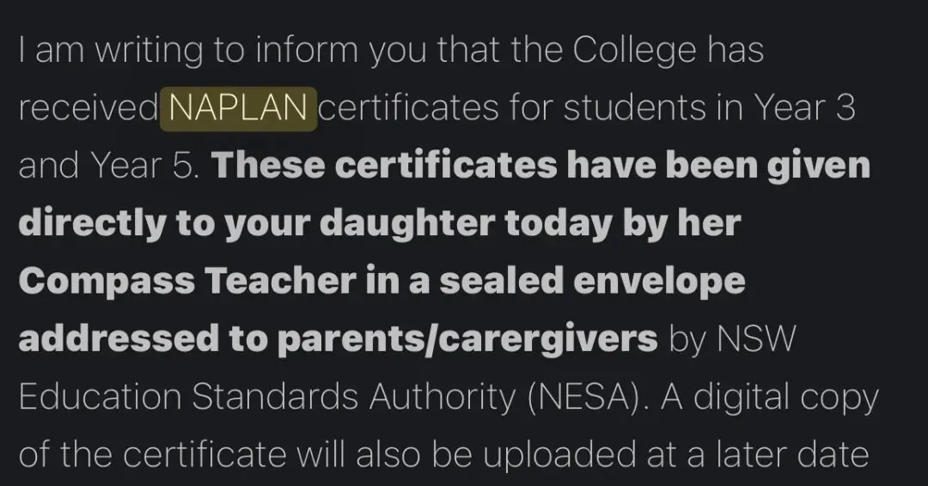Click the word "Authority"
This screenshot has height=486, width=928.
pos(443,398)
